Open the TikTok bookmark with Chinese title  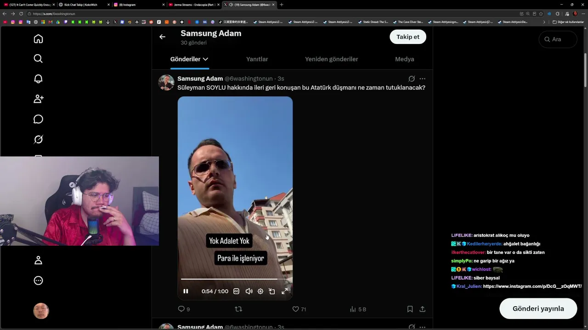click(x=233, y=22)
